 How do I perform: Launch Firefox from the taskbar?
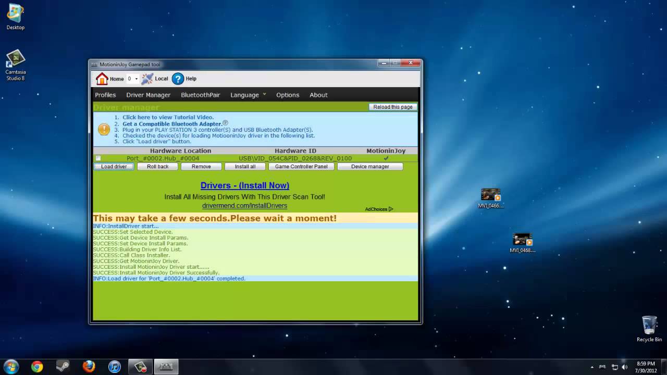(89, 367)
